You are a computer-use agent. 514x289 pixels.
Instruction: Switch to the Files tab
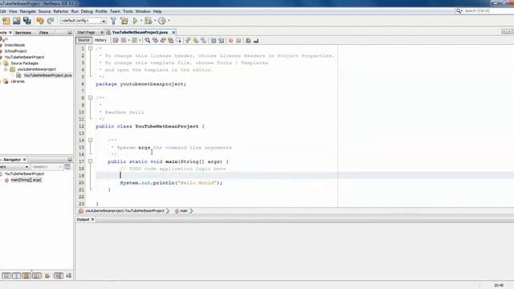pos(43,33)
